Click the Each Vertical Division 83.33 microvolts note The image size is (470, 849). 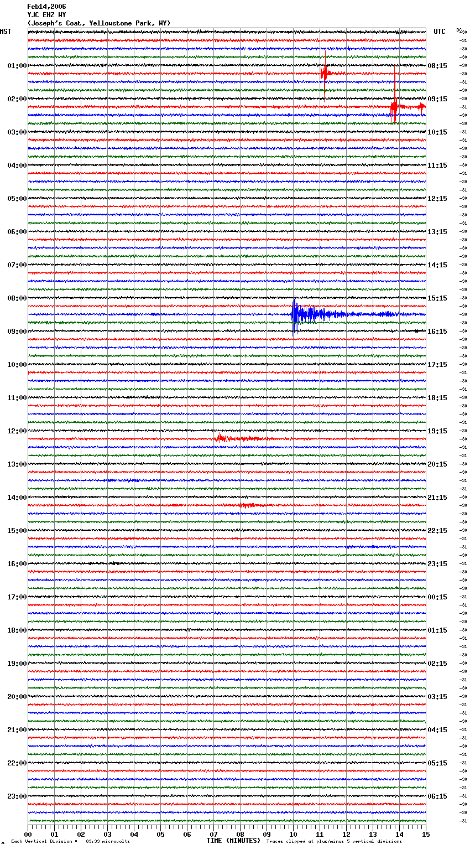pyautogui.click(x=71, y=841)
